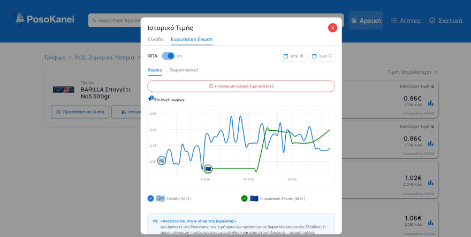Screen dimensions: 471x237
Task: Switch to the Ελλάδα tab
Action: click(156, 39)
